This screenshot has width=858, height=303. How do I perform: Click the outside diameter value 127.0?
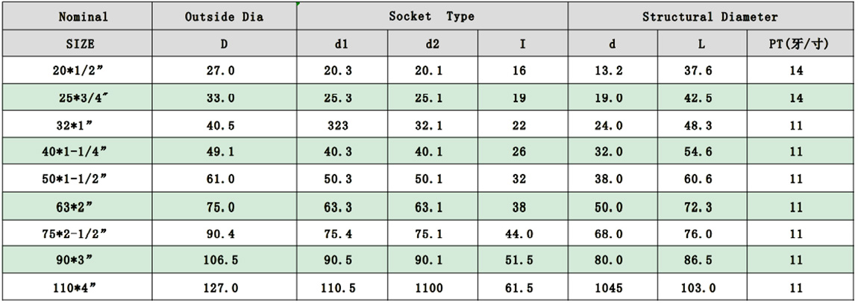tap(220, 287)
